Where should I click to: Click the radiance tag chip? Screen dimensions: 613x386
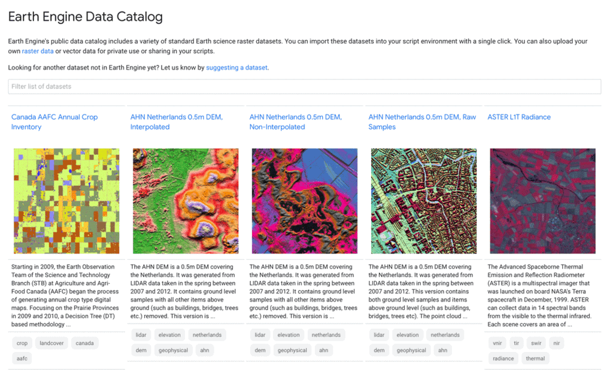(503, 359)
